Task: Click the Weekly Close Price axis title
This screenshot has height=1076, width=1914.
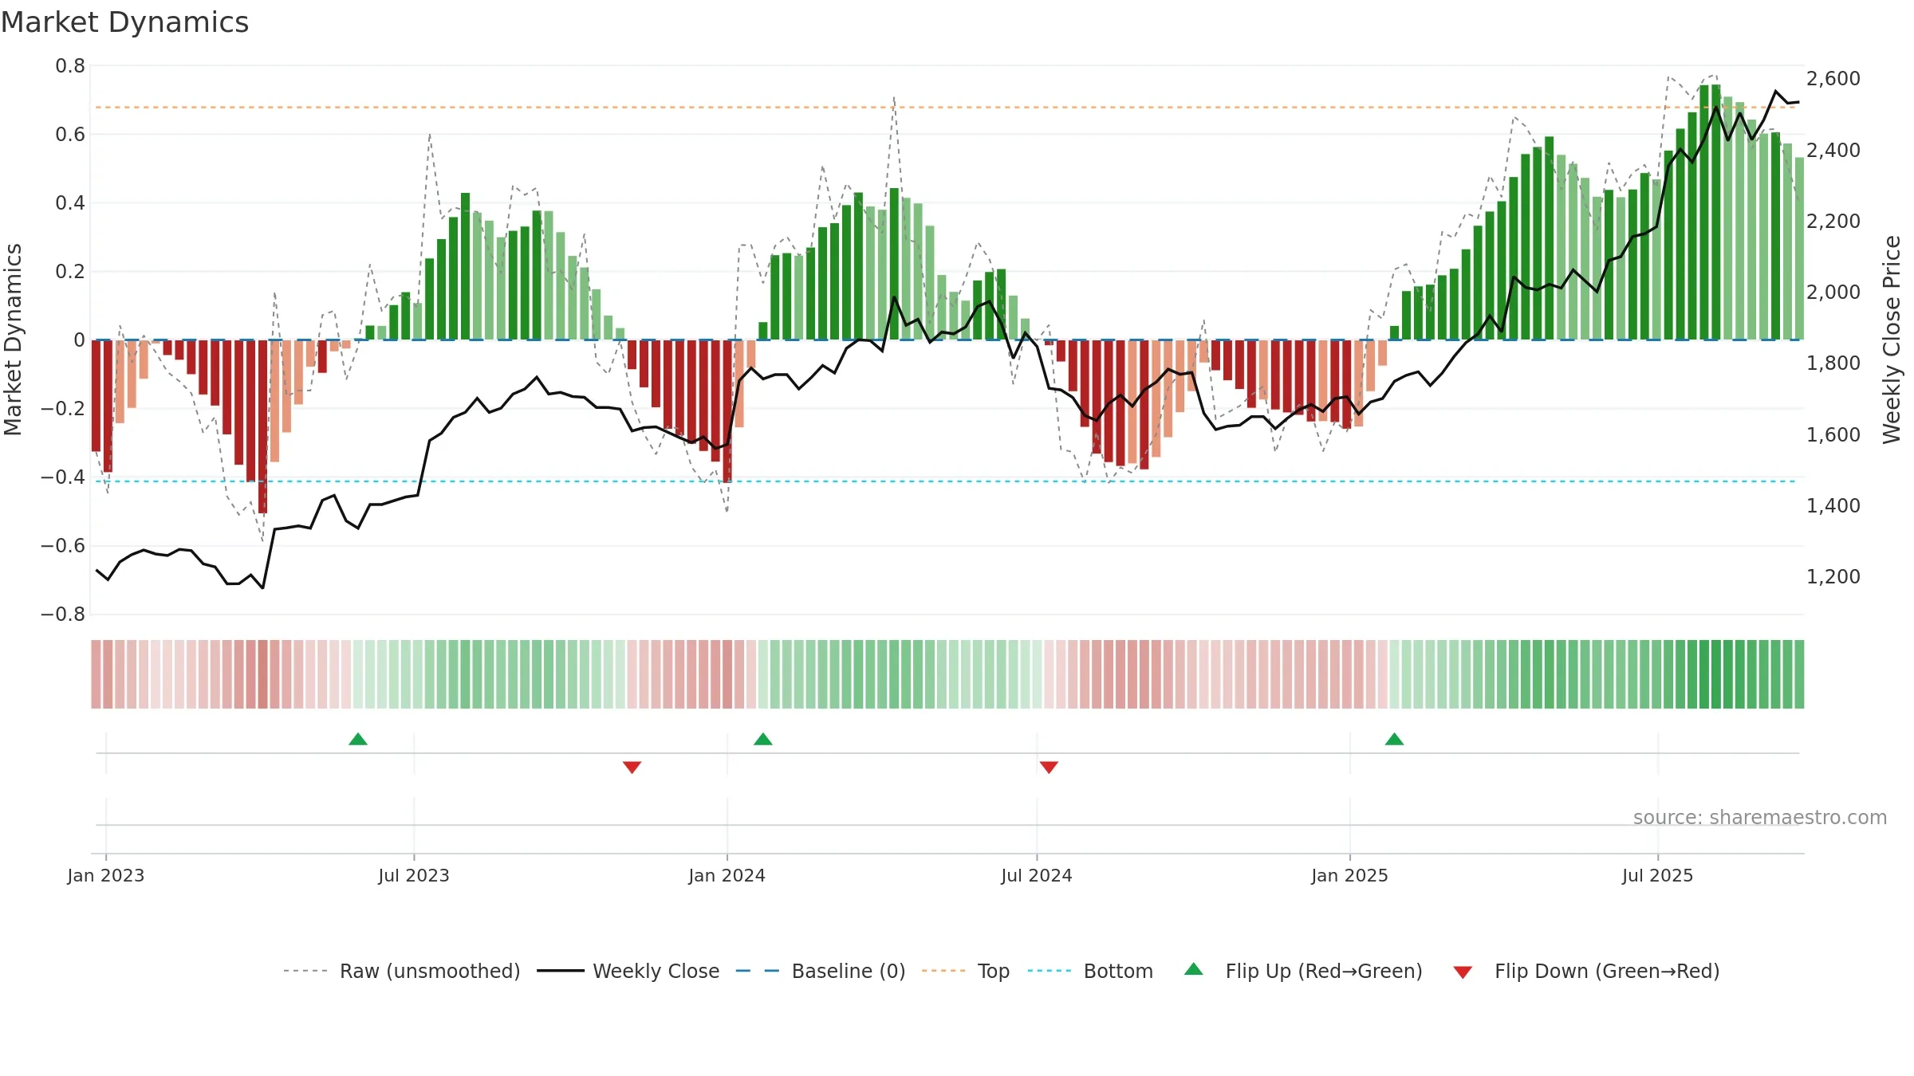Action: pos(1892,340)
